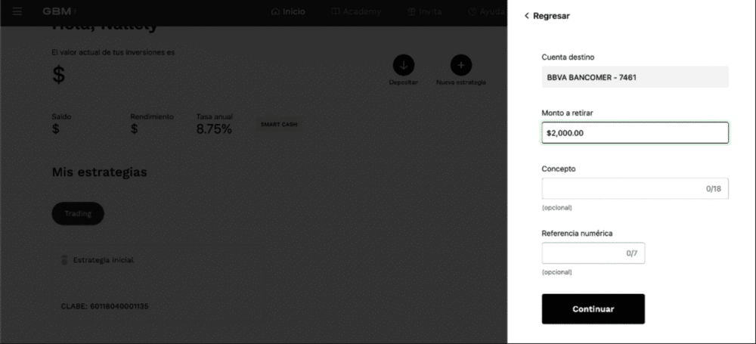The height and width of the screenshot is (344, 756).
Task: Click the Nueva estrategia plus icon
Action: tap(461, 65)
